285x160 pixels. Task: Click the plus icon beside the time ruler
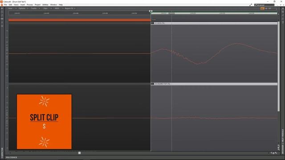click(x=278, y=14)
